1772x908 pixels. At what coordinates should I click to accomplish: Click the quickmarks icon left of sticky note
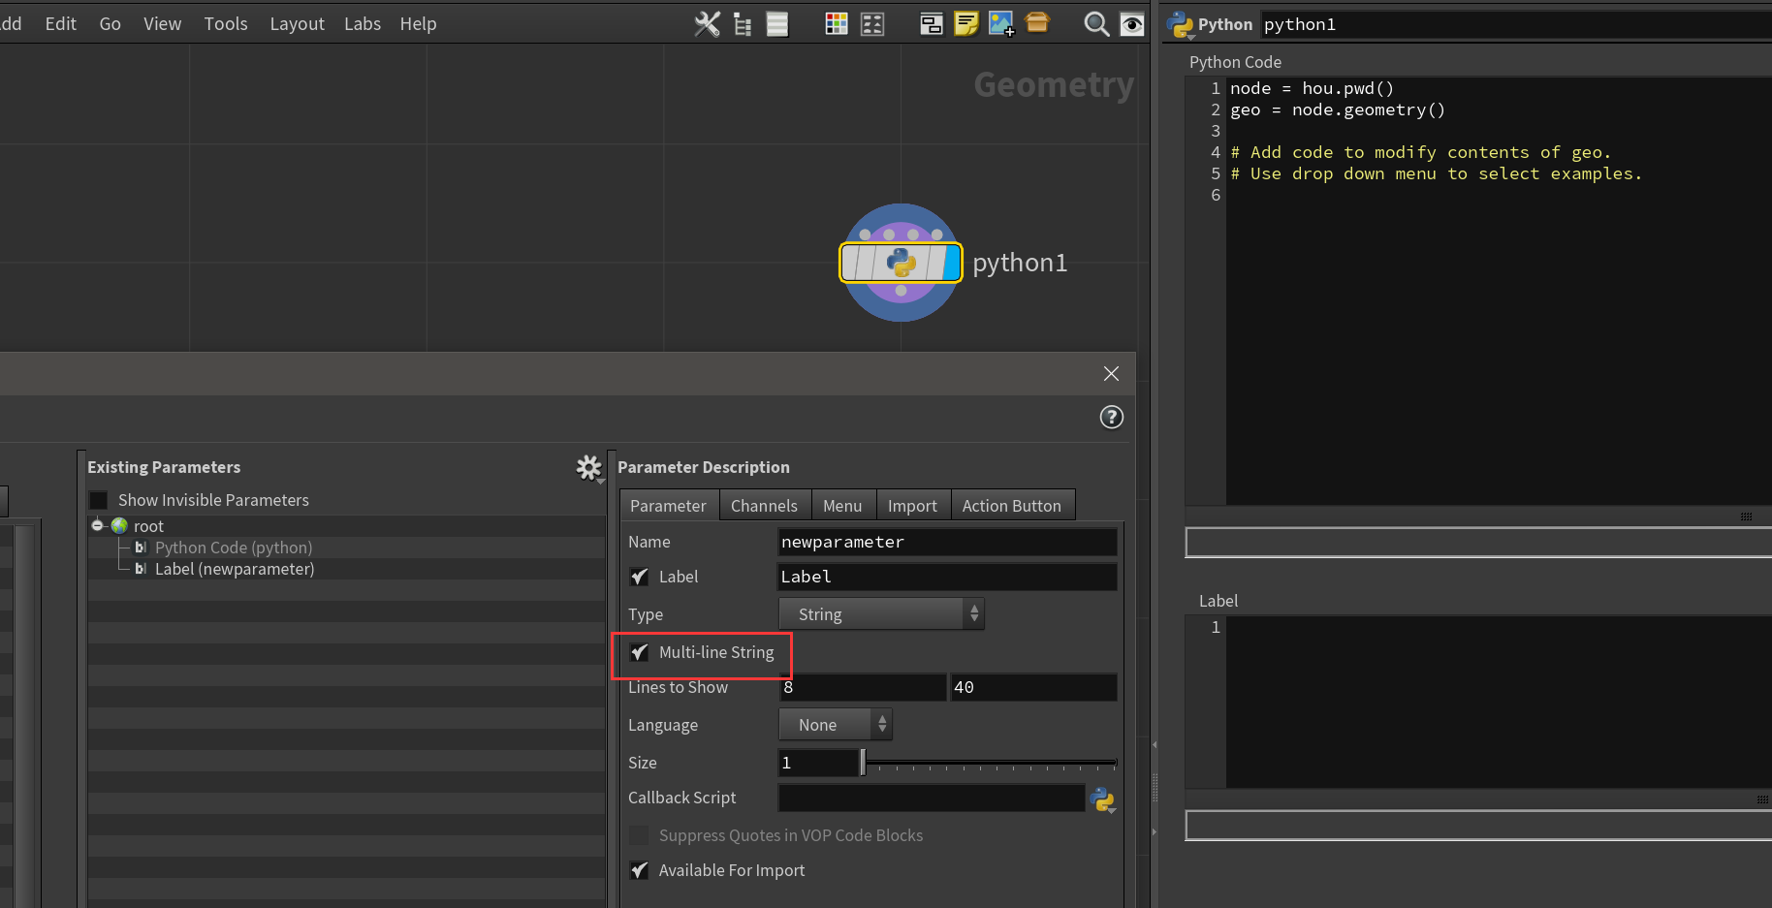(x=932, y=24)
